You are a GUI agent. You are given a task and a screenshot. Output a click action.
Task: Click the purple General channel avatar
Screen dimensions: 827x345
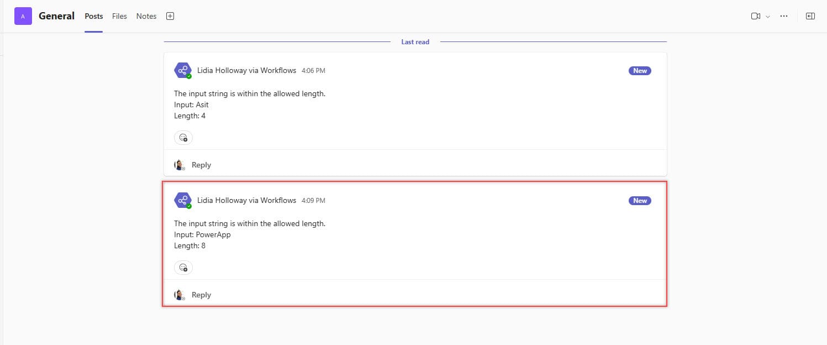[x=23, y=16]
